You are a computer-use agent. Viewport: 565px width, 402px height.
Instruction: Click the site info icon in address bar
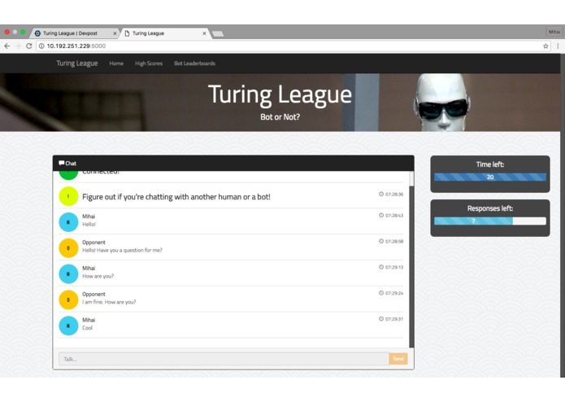41,46
